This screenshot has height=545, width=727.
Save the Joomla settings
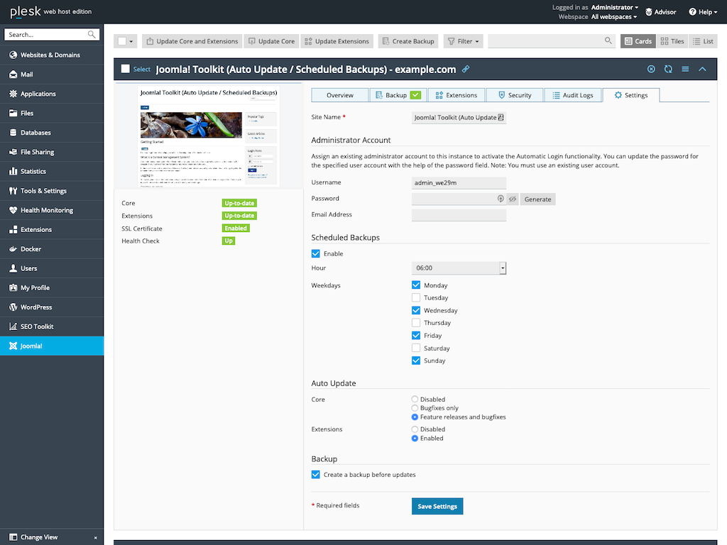tap(437, 506)
